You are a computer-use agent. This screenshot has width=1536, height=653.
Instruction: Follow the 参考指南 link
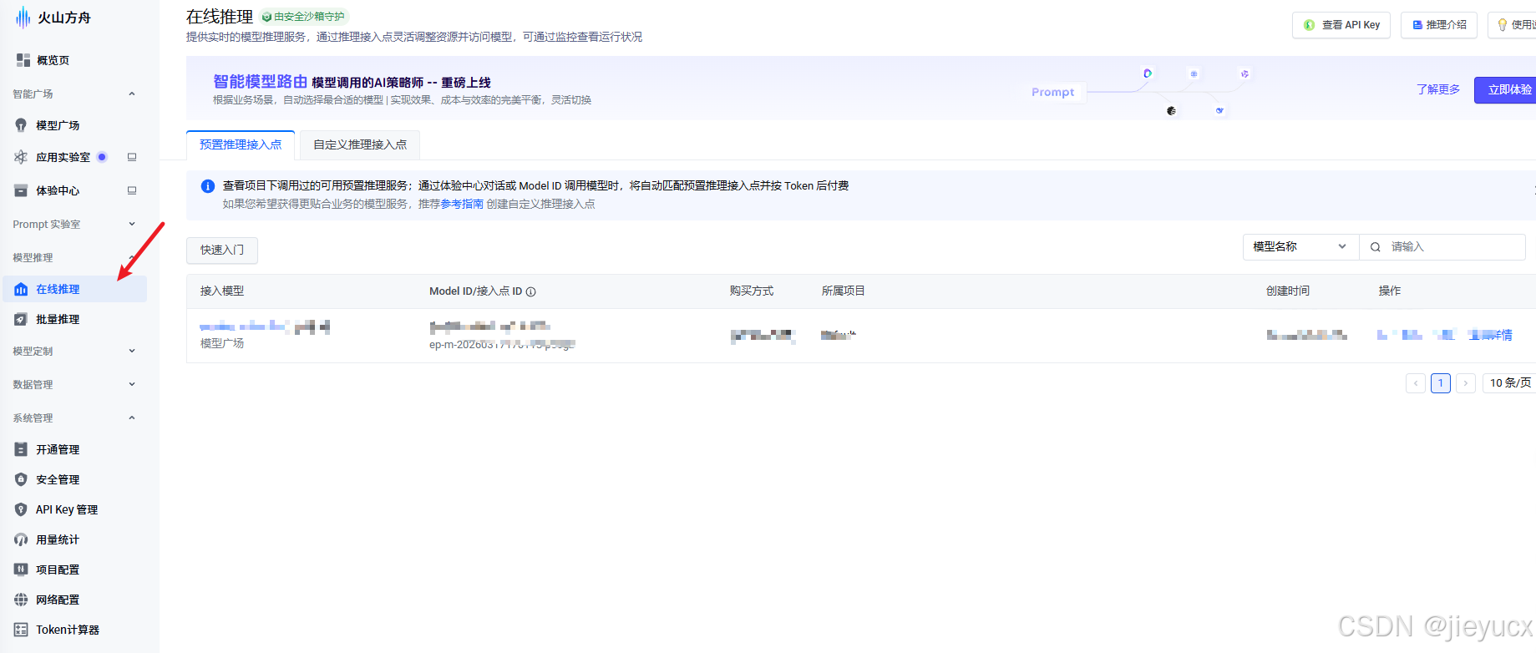tap(462, 204)
